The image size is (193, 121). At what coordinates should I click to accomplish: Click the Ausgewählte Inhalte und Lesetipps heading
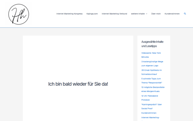[152, 44]
